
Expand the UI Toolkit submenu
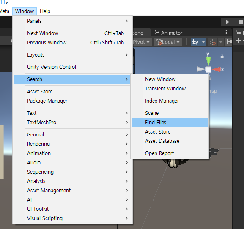72,209
